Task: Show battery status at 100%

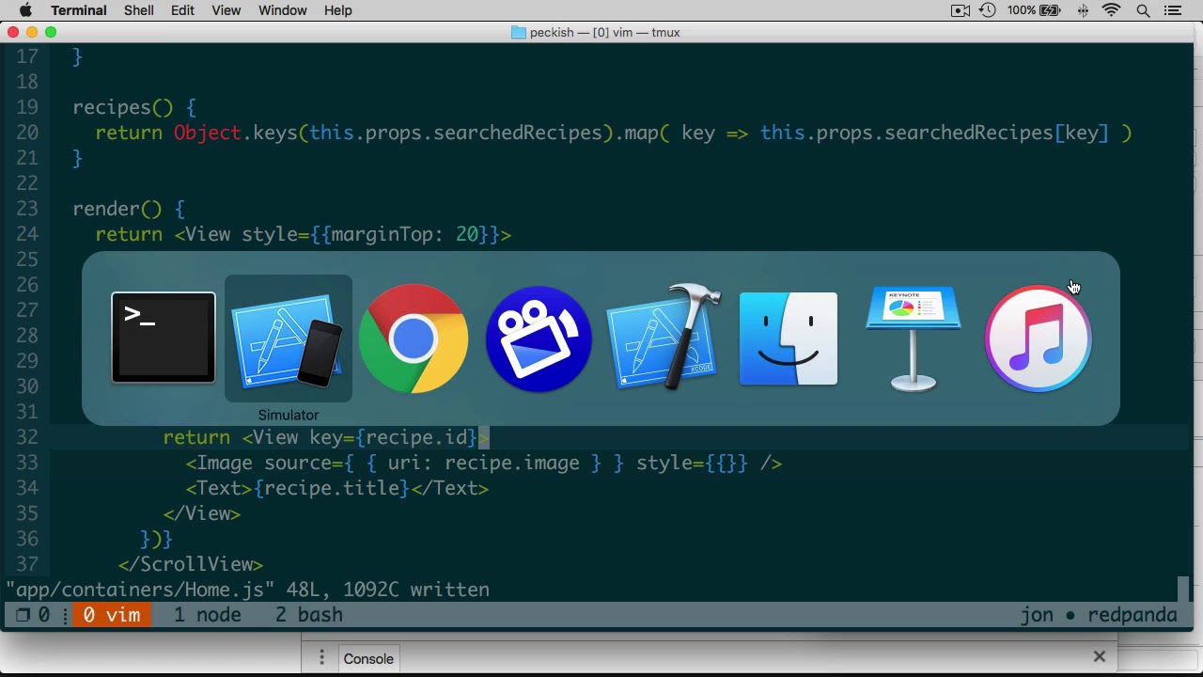Action: click(x=1036, y=10)
